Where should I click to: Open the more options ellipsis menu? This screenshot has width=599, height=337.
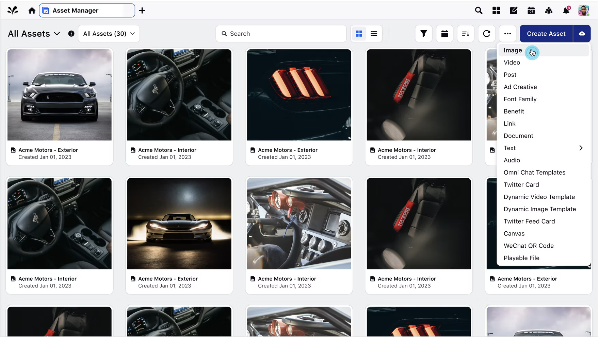click(x=507, y=34)
